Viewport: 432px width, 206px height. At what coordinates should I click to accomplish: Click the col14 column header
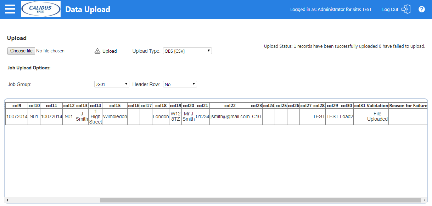[95, 105]
